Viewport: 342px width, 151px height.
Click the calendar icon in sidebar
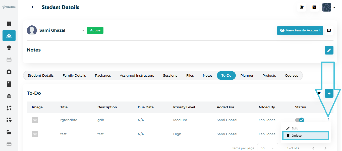pyautogui.click(x=9, y=60)
